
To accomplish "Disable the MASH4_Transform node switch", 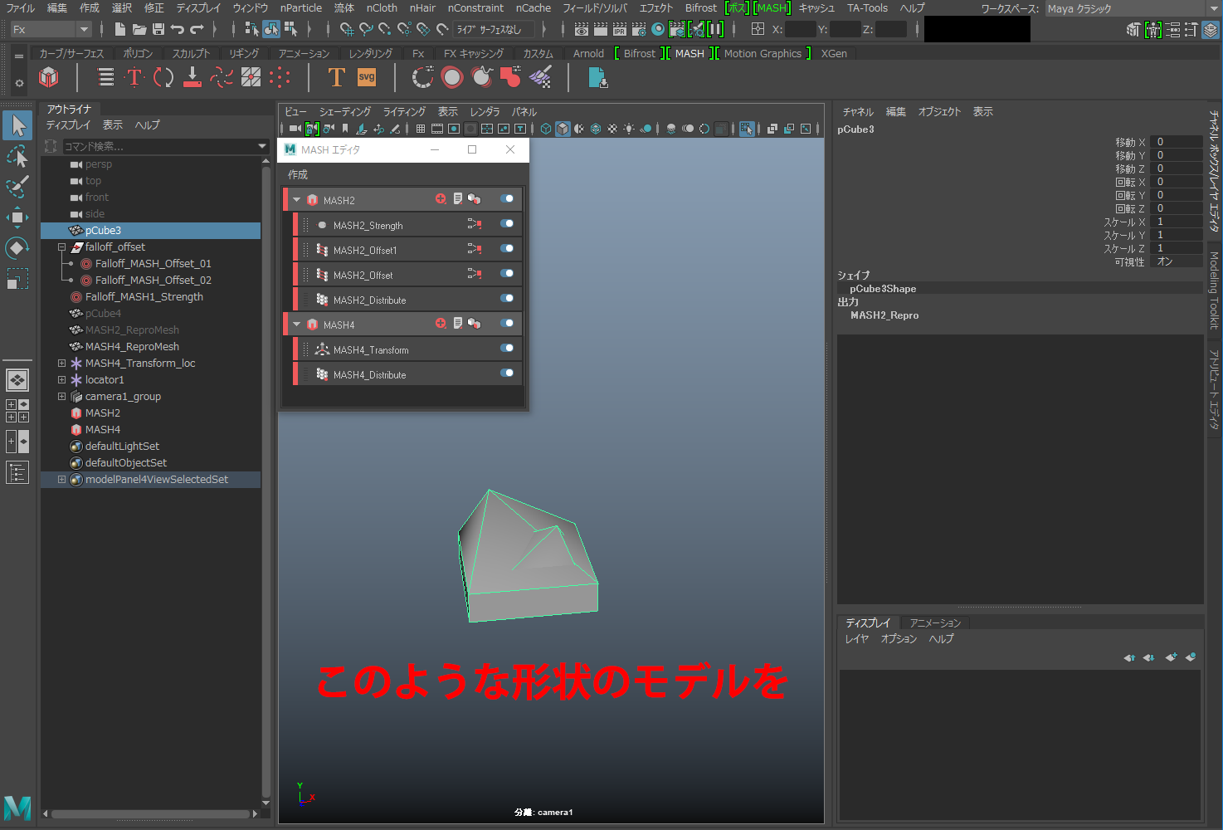I will coord(506,349).
